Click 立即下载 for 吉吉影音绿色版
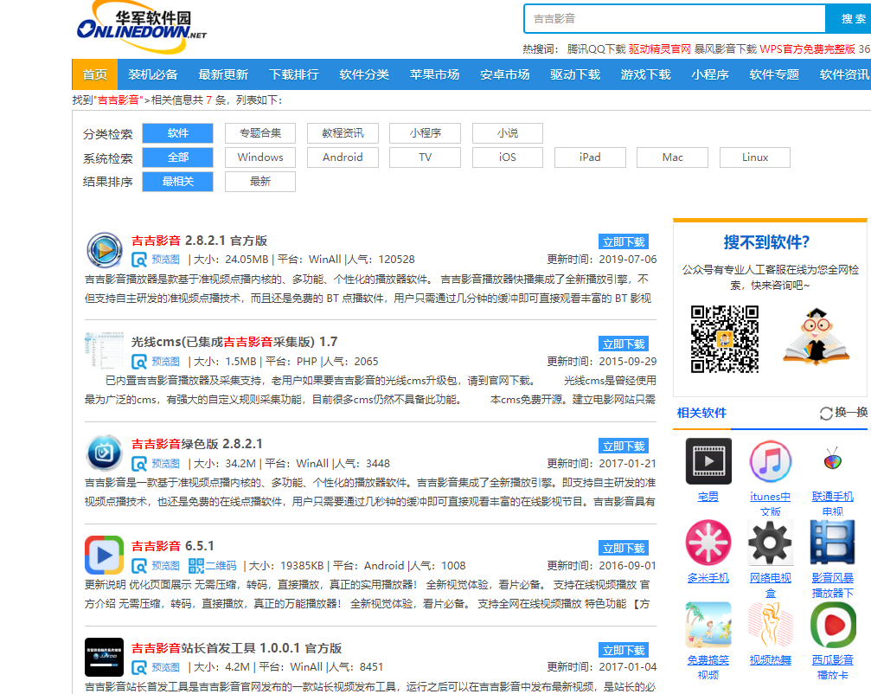 pyautogui.click(x=624, y=447)
